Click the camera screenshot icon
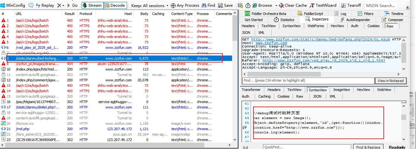Viewport: 416px width, 149px height. 239,5
